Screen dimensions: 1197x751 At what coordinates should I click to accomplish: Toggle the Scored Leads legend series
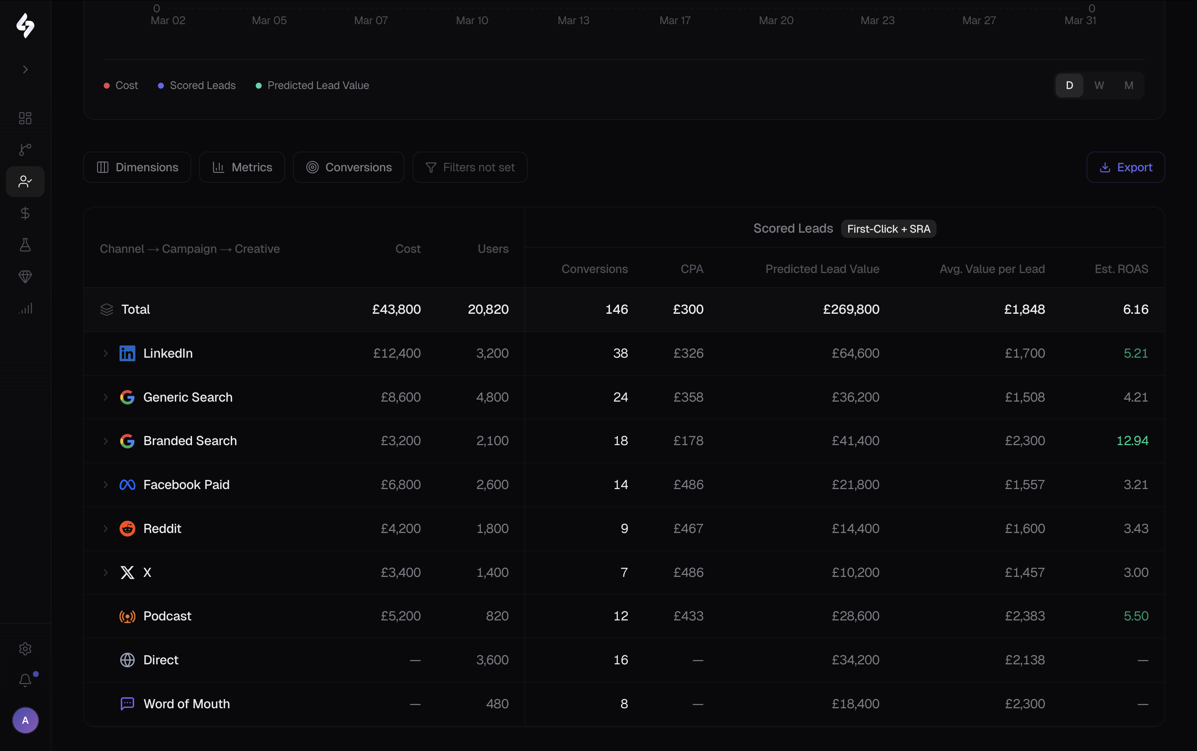[197, 85]
